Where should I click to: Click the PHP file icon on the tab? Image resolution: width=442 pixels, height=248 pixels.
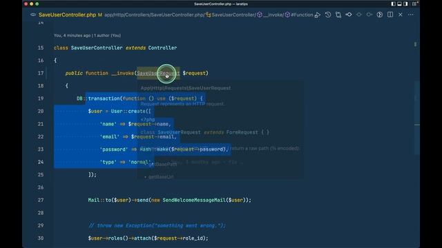(33, 14)
